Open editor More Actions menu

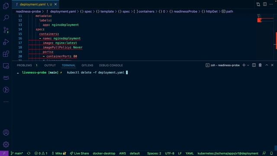[271, 4]
